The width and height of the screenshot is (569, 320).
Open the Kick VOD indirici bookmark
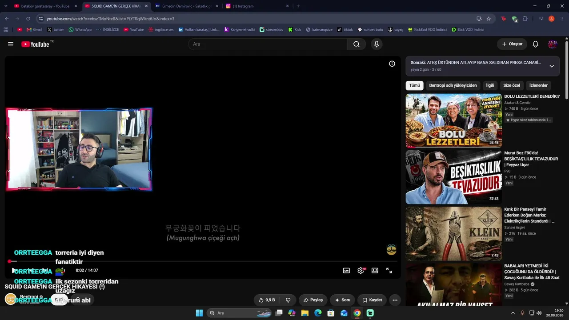[468, 30]
